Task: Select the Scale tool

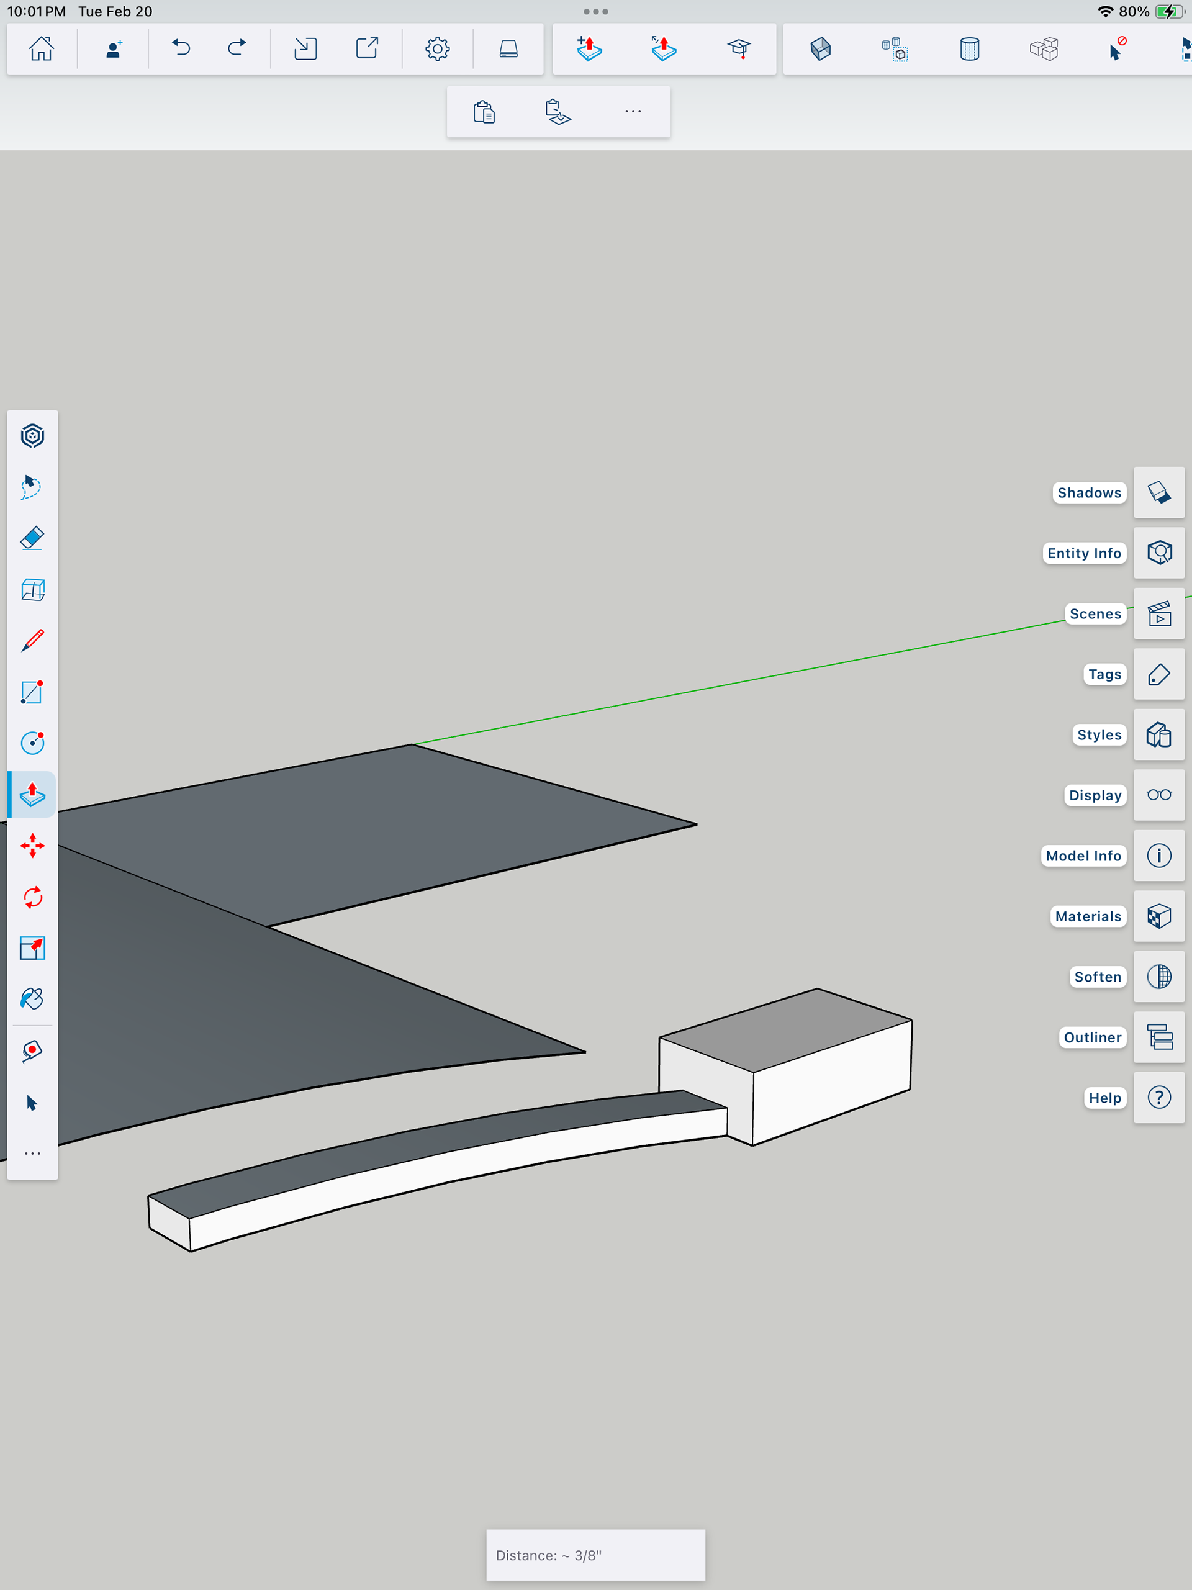Action: (x=32, y=948)
